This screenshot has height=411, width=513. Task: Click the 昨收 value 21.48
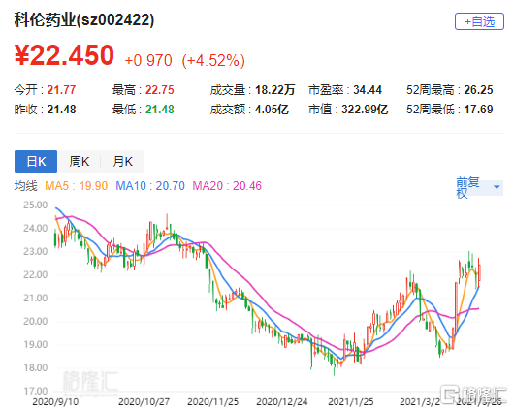point(61,110)
